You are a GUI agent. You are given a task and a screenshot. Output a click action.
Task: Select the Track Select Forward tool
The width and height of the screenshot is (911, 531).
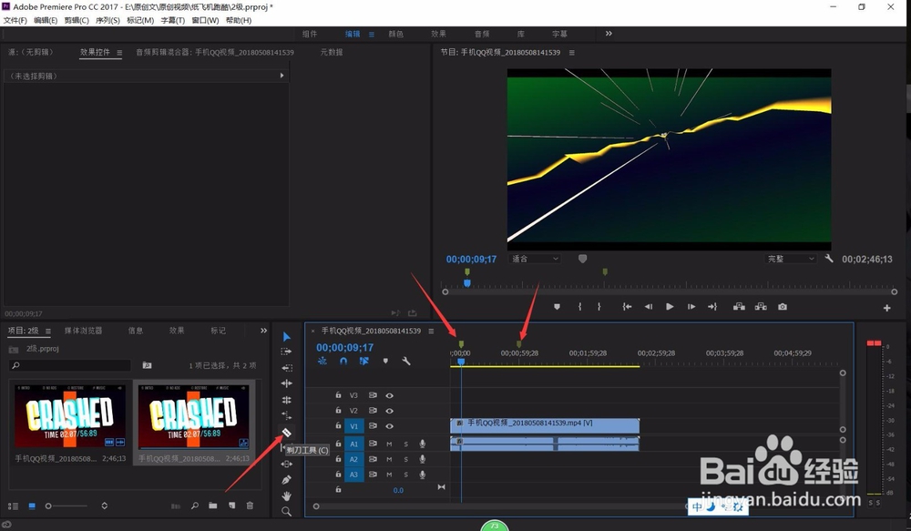pyautogui.click(x=286, y=352)
